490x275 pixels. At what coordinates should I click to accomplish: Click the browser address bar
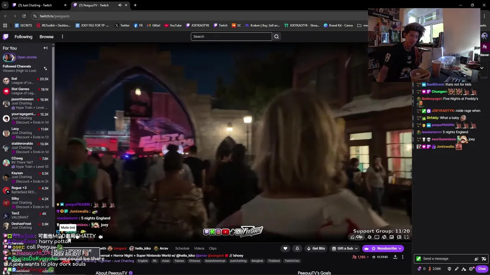click(199, 16)
